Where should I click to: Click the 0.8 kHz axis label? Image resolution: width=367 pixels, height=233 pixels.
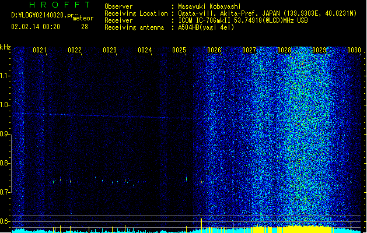tap(5, 163)
